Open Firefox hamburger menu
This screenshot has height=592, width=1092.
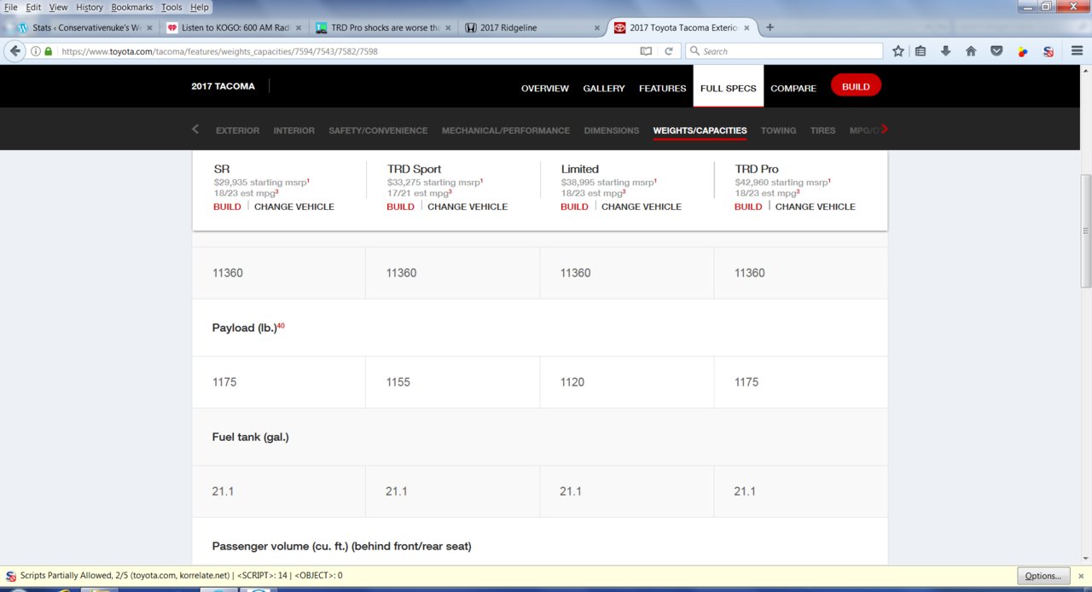(x=1077, y=51)
